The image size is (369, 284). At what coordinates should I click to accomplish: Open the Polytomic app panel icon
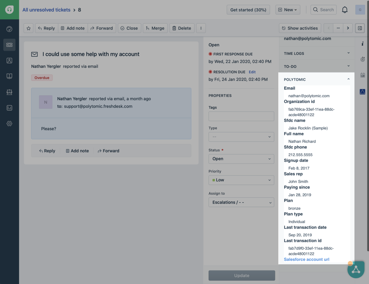pos(362,92)
